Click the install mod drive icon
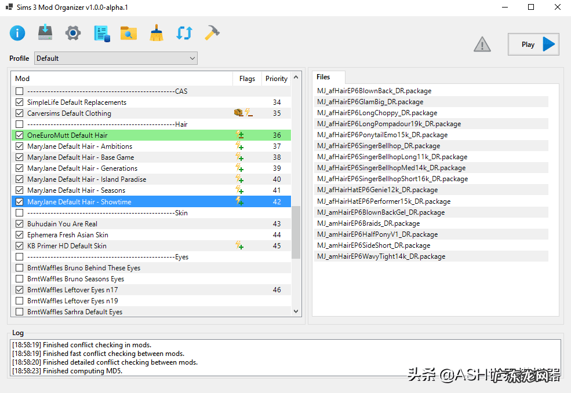This screenshot has height=393, width=571. coord(45,33)
